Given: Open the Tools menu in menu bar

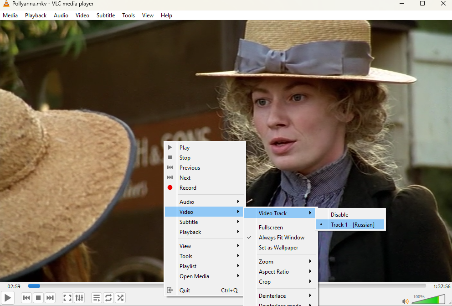Looking at the screenshot, I should pyautogui.click(x=128, y=16).
